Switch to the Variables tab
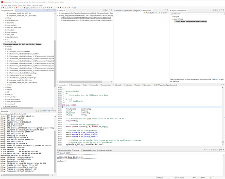225x179 pixels. 118,10
